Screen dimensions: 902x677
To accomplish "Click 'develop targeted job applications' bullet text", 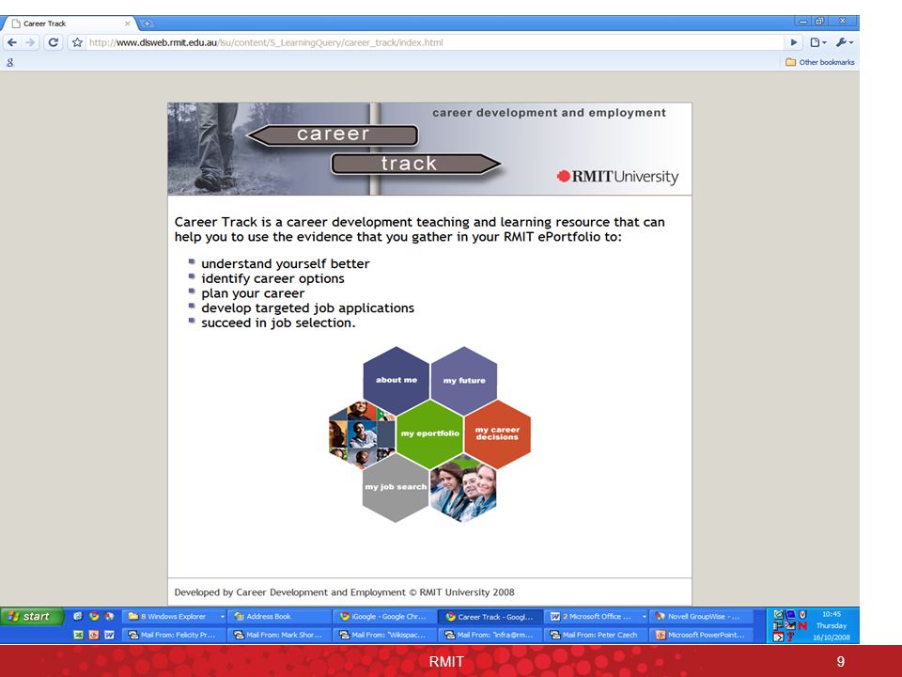I will tap(308, 308).
